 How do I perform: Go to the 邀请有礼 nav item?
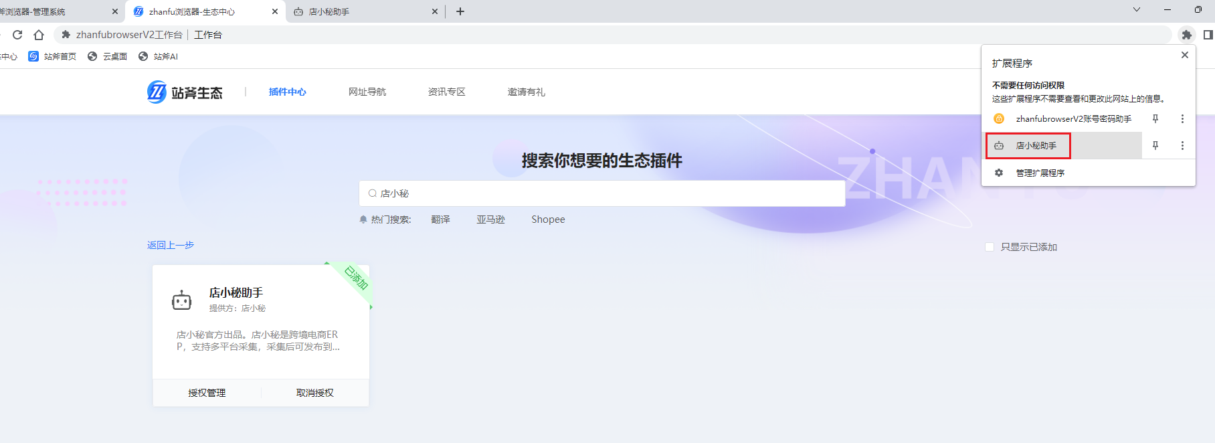point(527,92)
